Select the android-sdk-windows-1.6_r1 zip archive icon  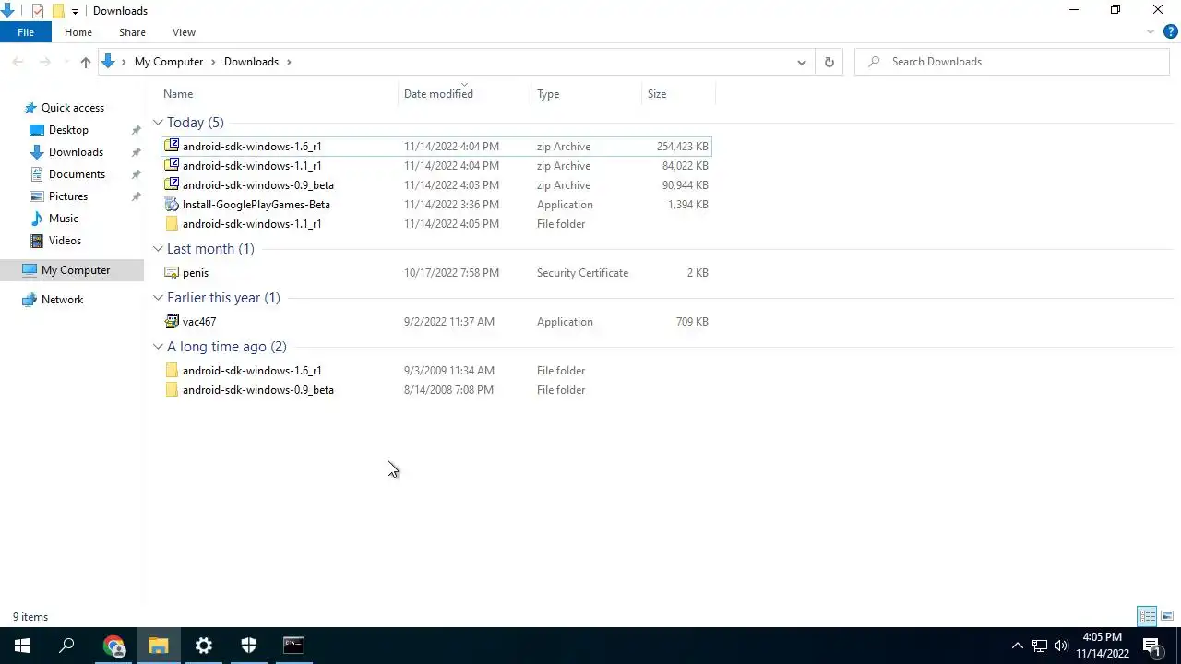[171, 146]
